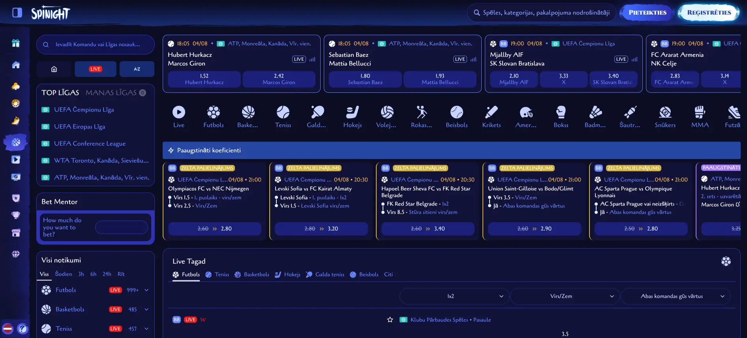Focus the team or league search field
This screenshot has width=747, height=338.
pyautogui.click(x=96, y=45)
